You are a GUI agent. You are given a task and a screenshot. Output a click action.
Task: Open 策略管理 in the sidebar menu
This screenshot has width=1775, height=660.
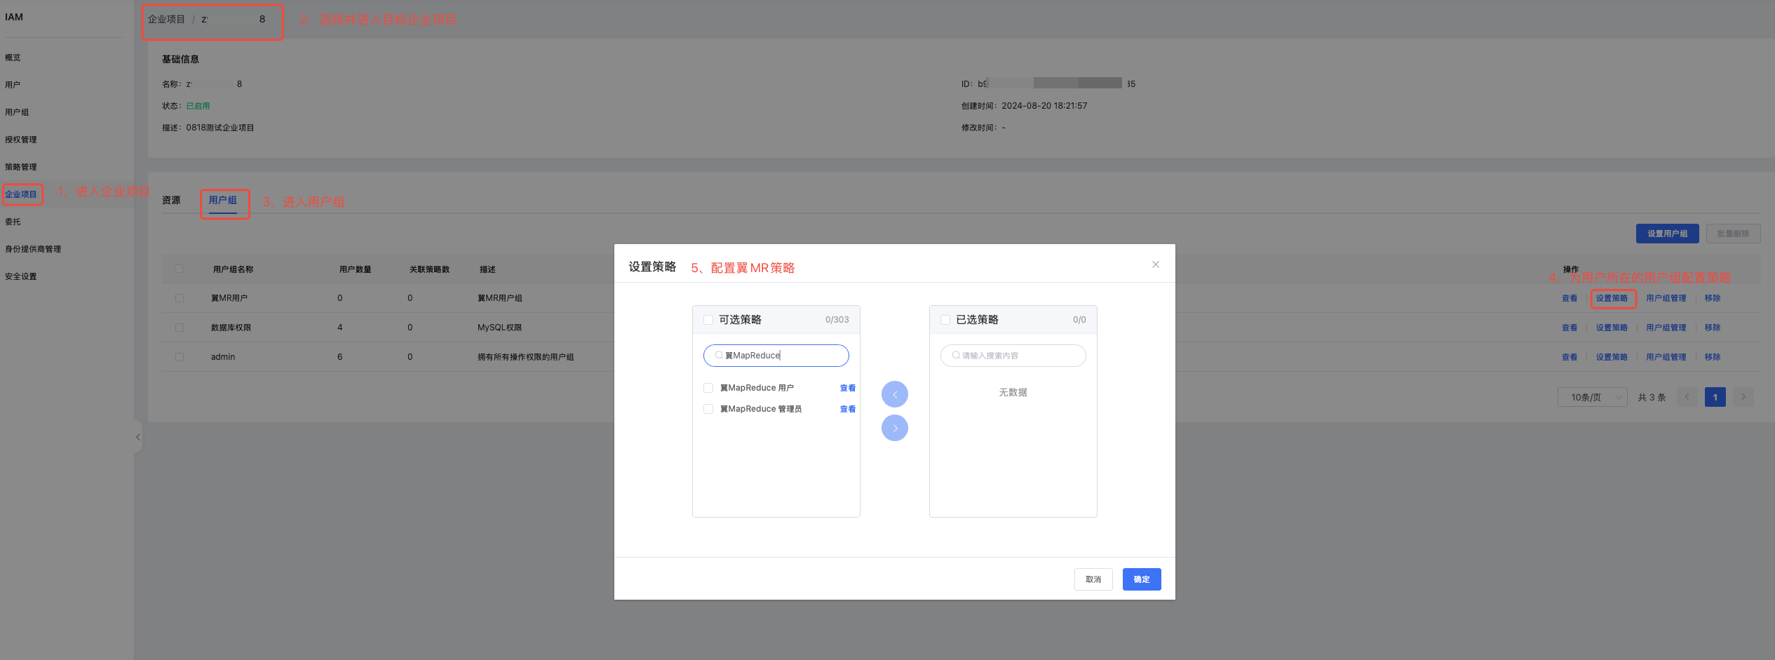click(21, 167)
